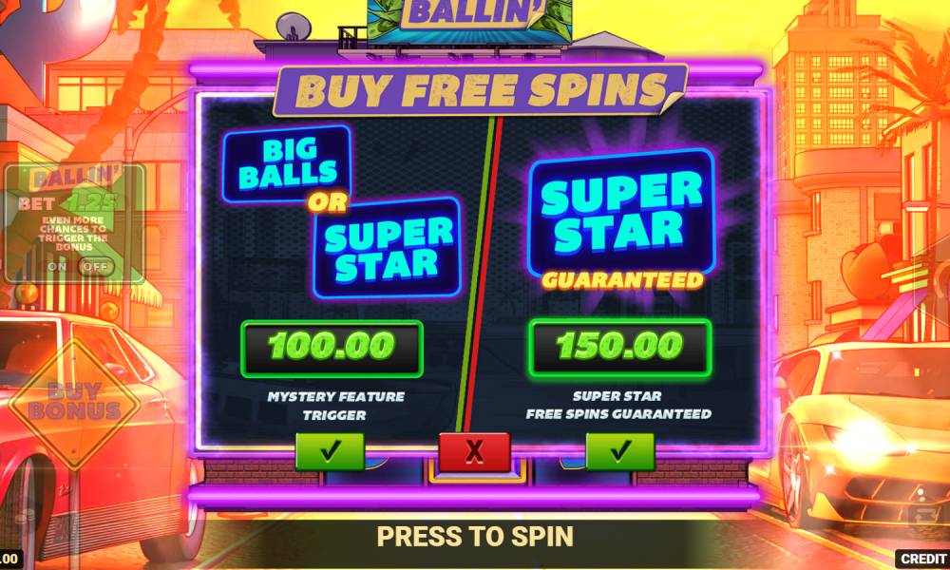Click Super Star Free Spins Guaranteed caption
Viewport: 950px width, 570px height.
[x=618, y=406]
